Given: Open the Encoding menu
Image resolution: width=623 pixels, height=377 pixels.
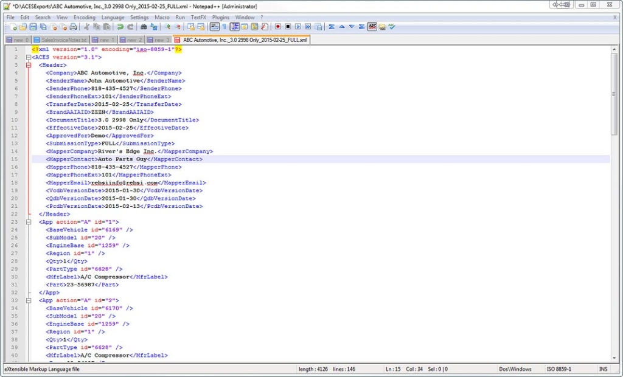Looking at the screenshot, I should [x=84, y=18].
